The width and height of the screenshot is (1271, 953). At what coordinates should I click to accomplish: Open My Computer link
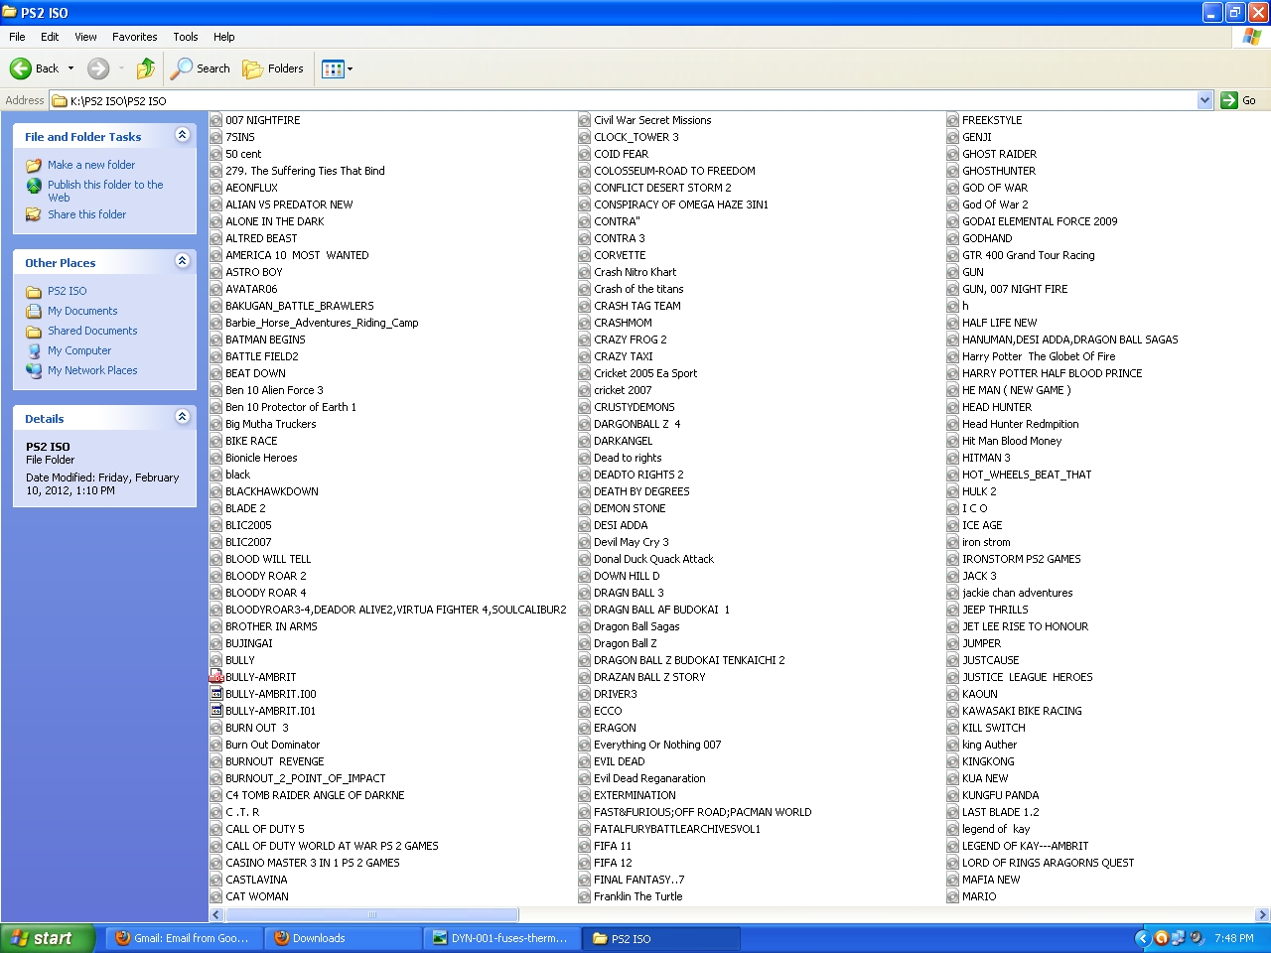tap(79, 350)
